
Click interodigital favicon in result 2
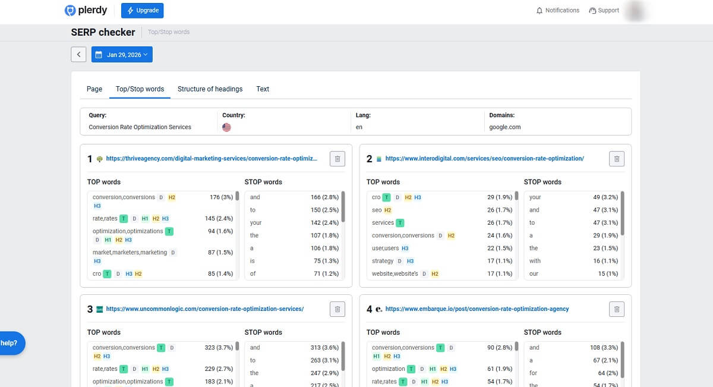378,159
